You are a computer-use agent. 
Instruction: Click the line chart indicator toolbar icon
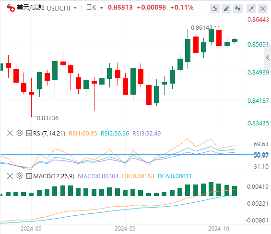click(215, 9)
